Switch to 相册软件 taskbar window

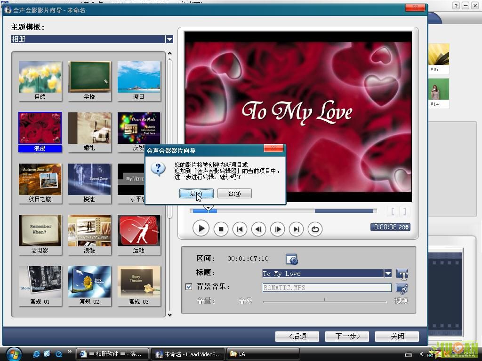(112, 354)
